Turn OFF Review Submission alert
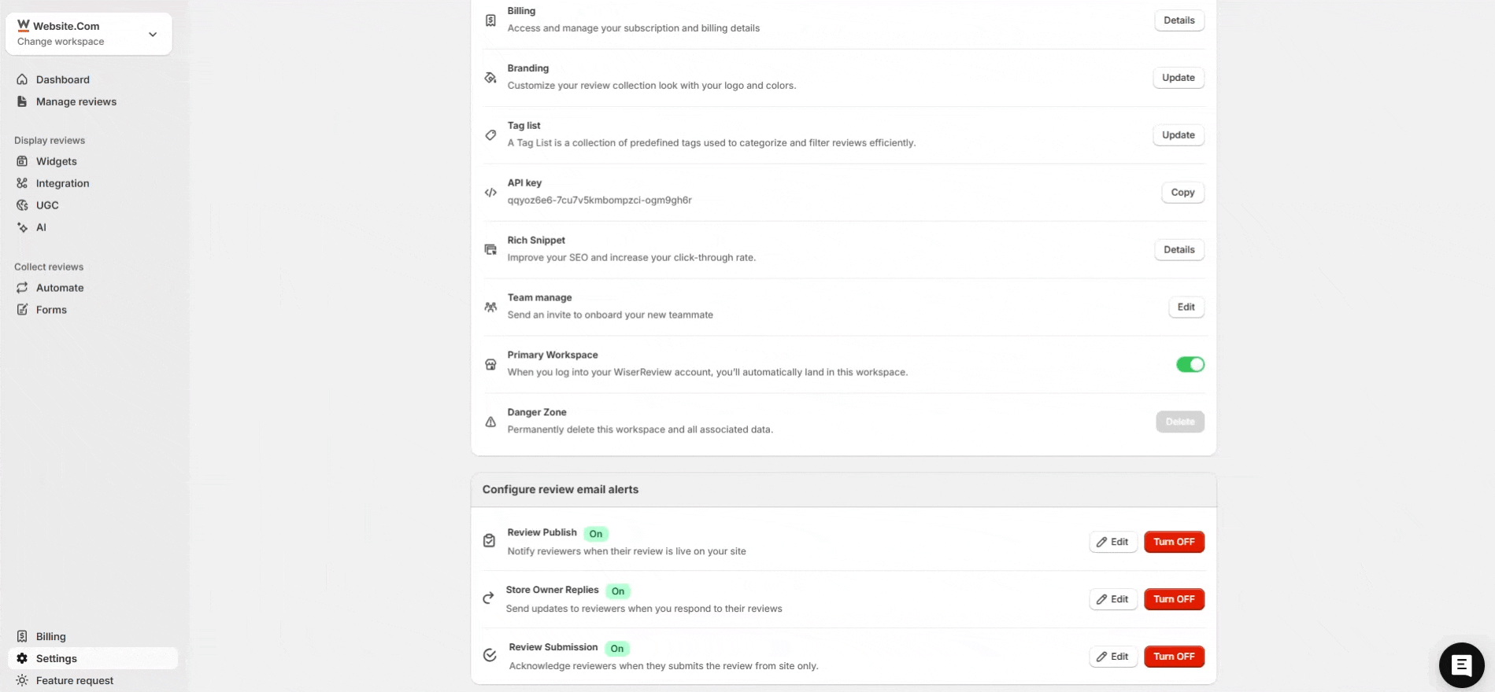The height and width of the screenshot is (692, 1495). pos(1173,657)
